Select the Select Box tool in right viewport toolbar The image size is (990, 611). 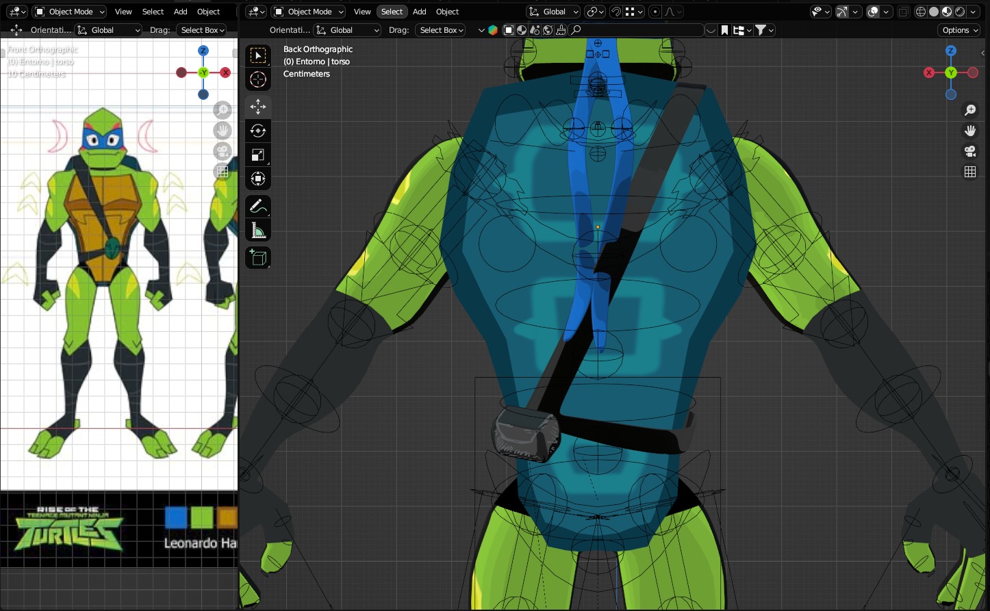point(258,55)
